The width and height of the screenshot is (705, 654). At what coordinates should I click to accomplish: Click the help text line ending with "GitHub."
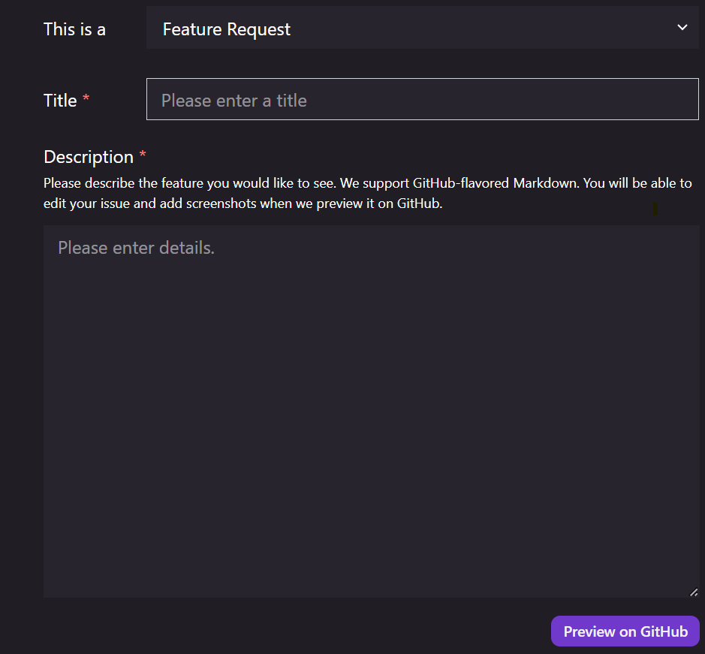pos(243,203)
